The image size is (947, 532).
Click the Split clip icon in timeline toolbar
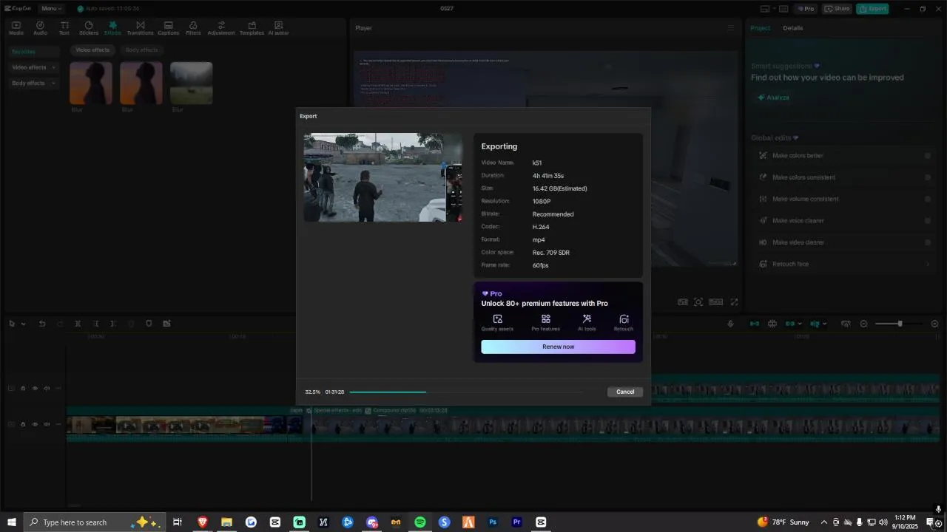coord(78,324)
